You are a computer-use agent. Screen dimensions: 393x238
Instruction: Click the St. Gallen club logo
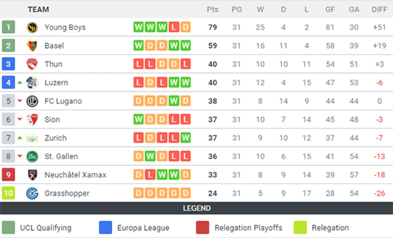(32, 157)
